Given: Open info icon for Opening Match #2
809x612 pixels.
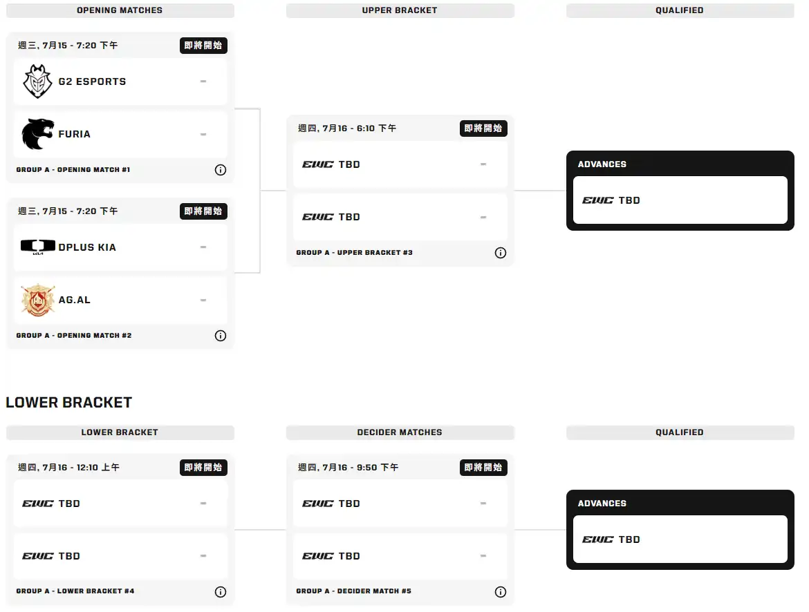Looking at the screenshot, I should tap(221, 336).
